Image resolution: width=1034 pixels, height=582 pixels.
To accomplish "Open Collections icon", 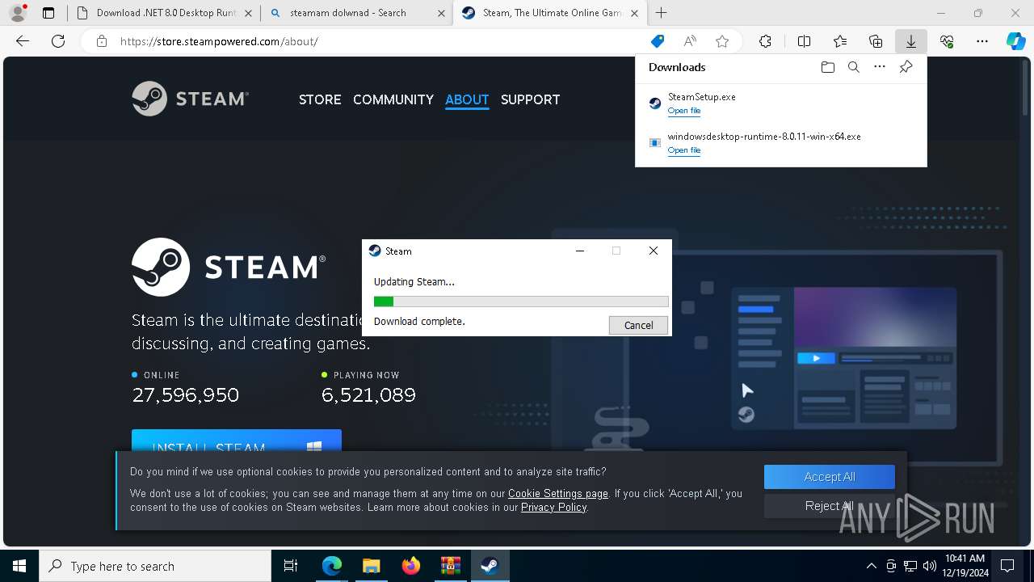I will click(x=876, y=41).
